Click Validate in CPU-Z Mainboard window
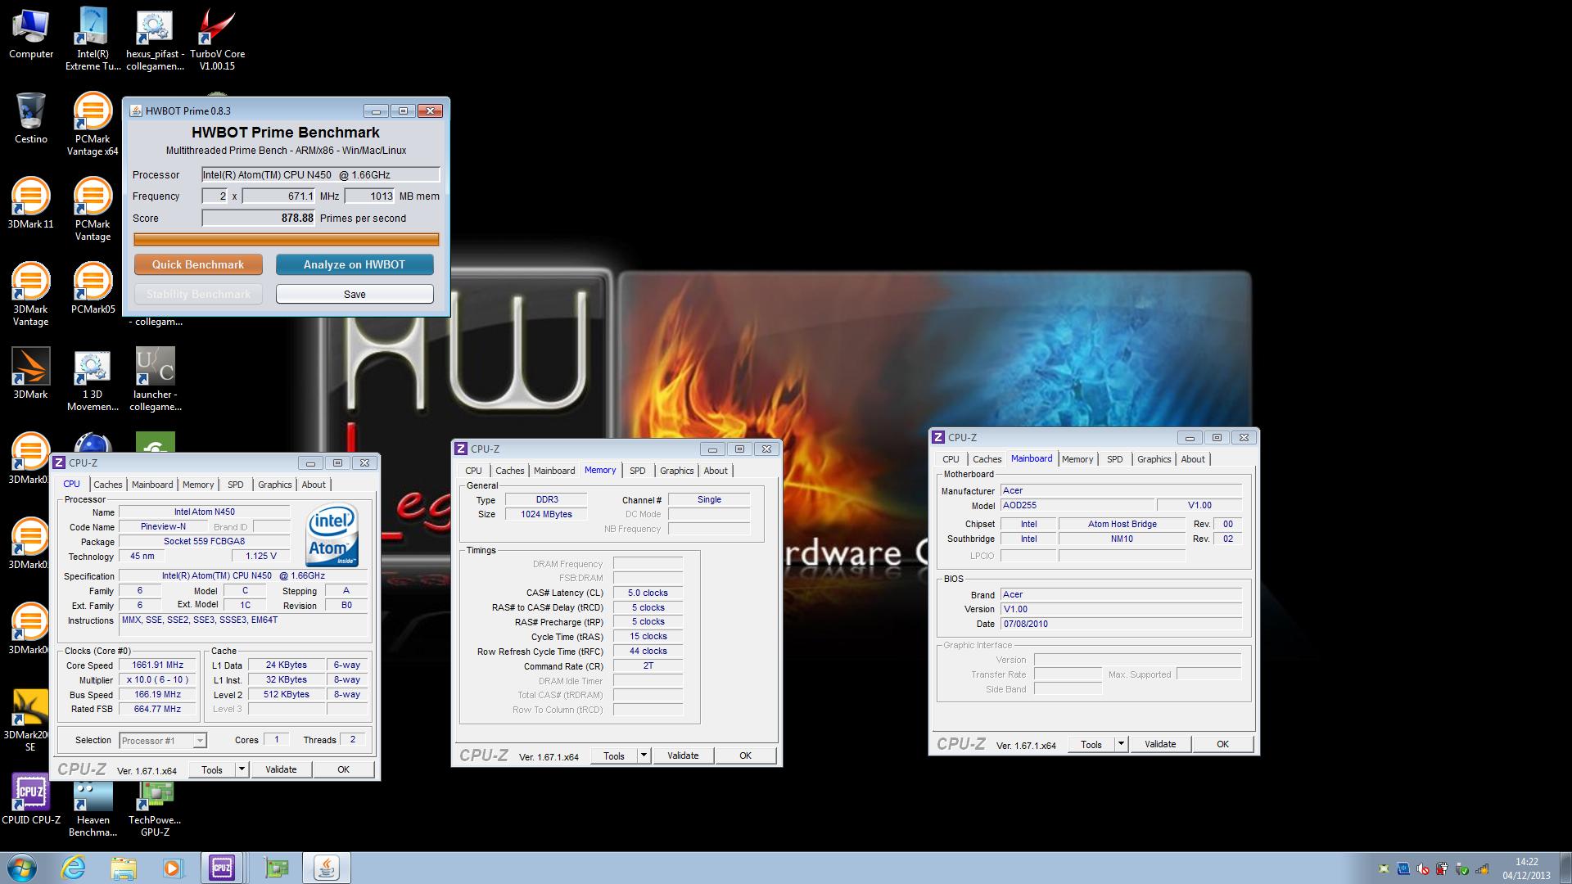The image size is (1572, 884). point(1160,744)
